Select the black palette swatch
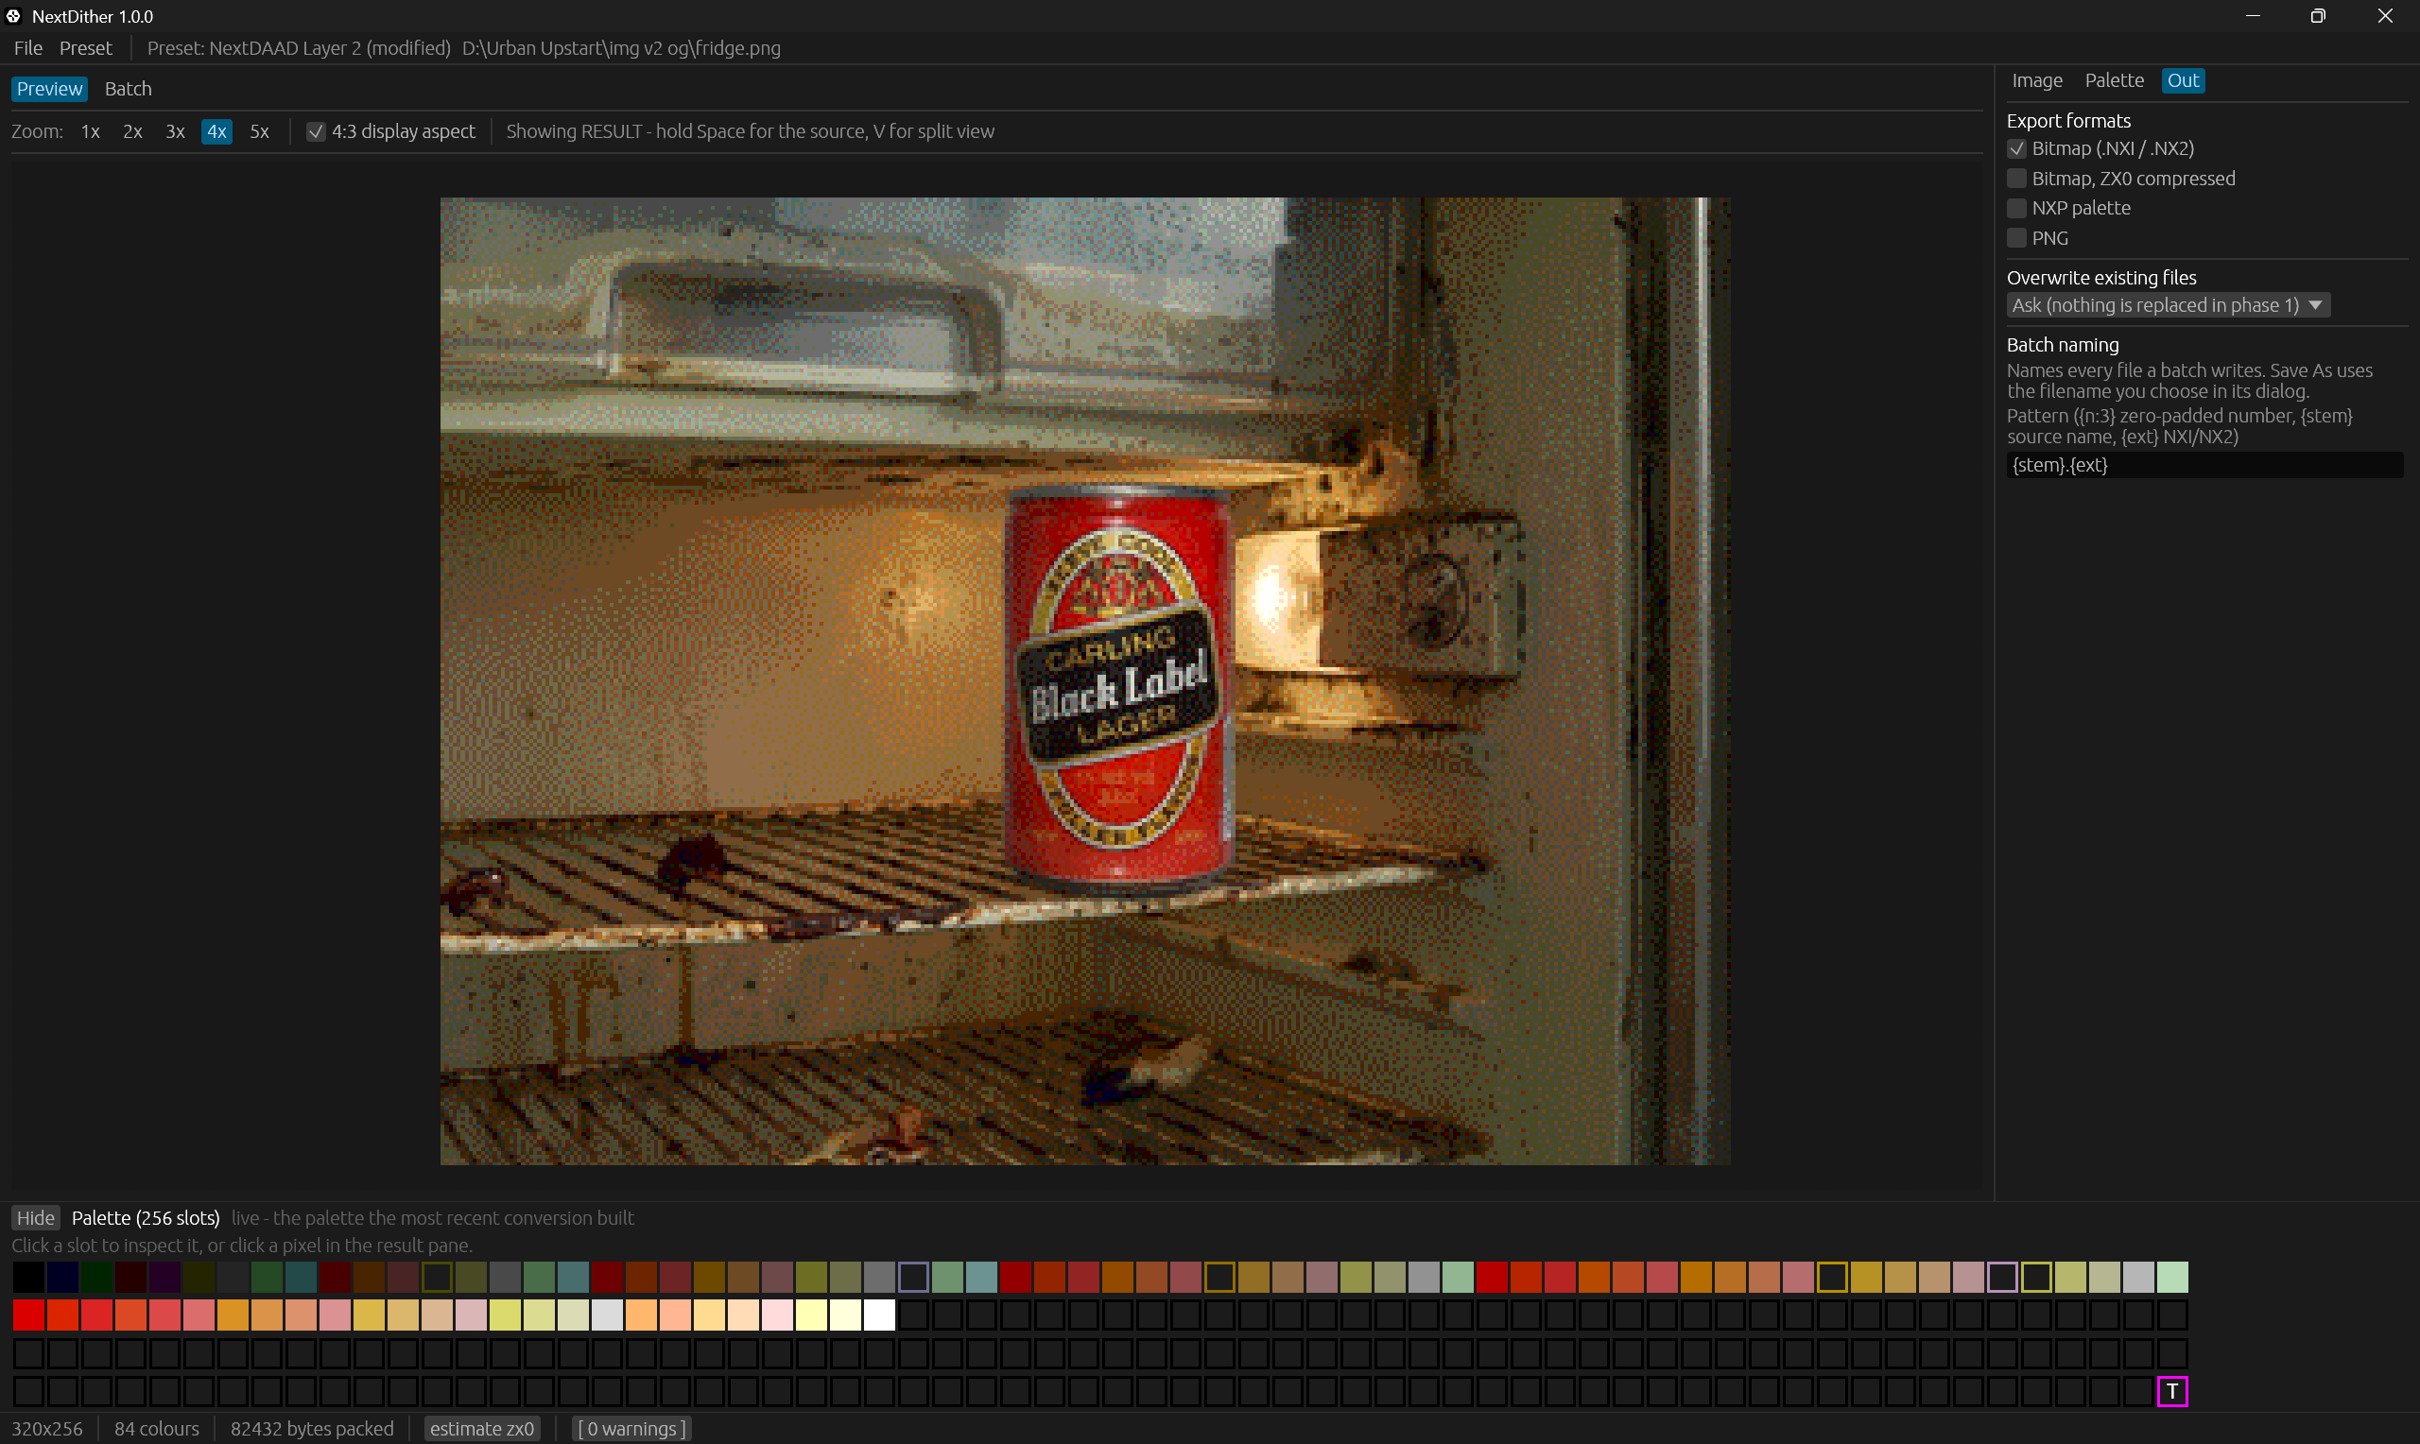Screen dimensions: 2420x1444 pos(29,1277)
